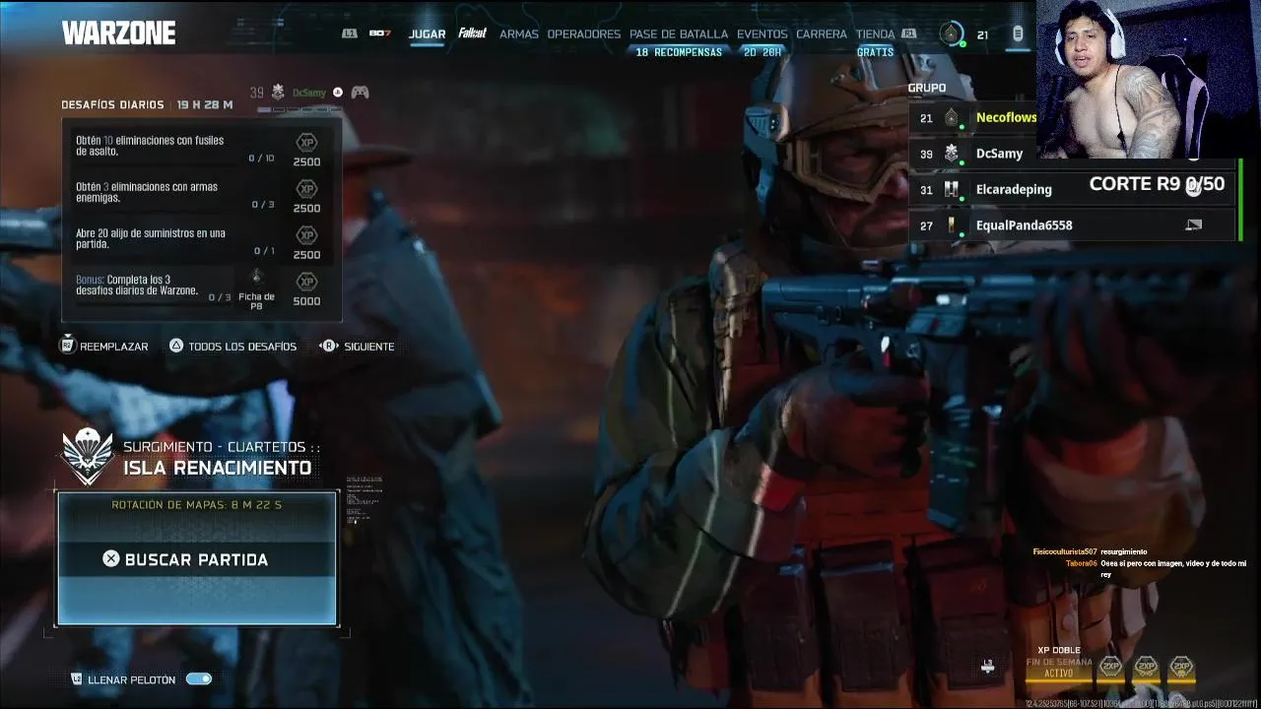Click the DcSamy player name at top
This screenshot has height=709, width=1261.
click(x=308, y=93)
